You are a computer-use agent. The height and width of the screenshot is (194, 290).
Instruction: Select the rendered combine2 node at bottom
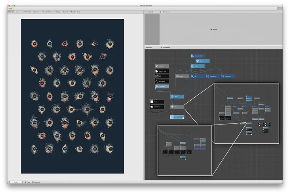pyautogui.click(x=177, y=117)
